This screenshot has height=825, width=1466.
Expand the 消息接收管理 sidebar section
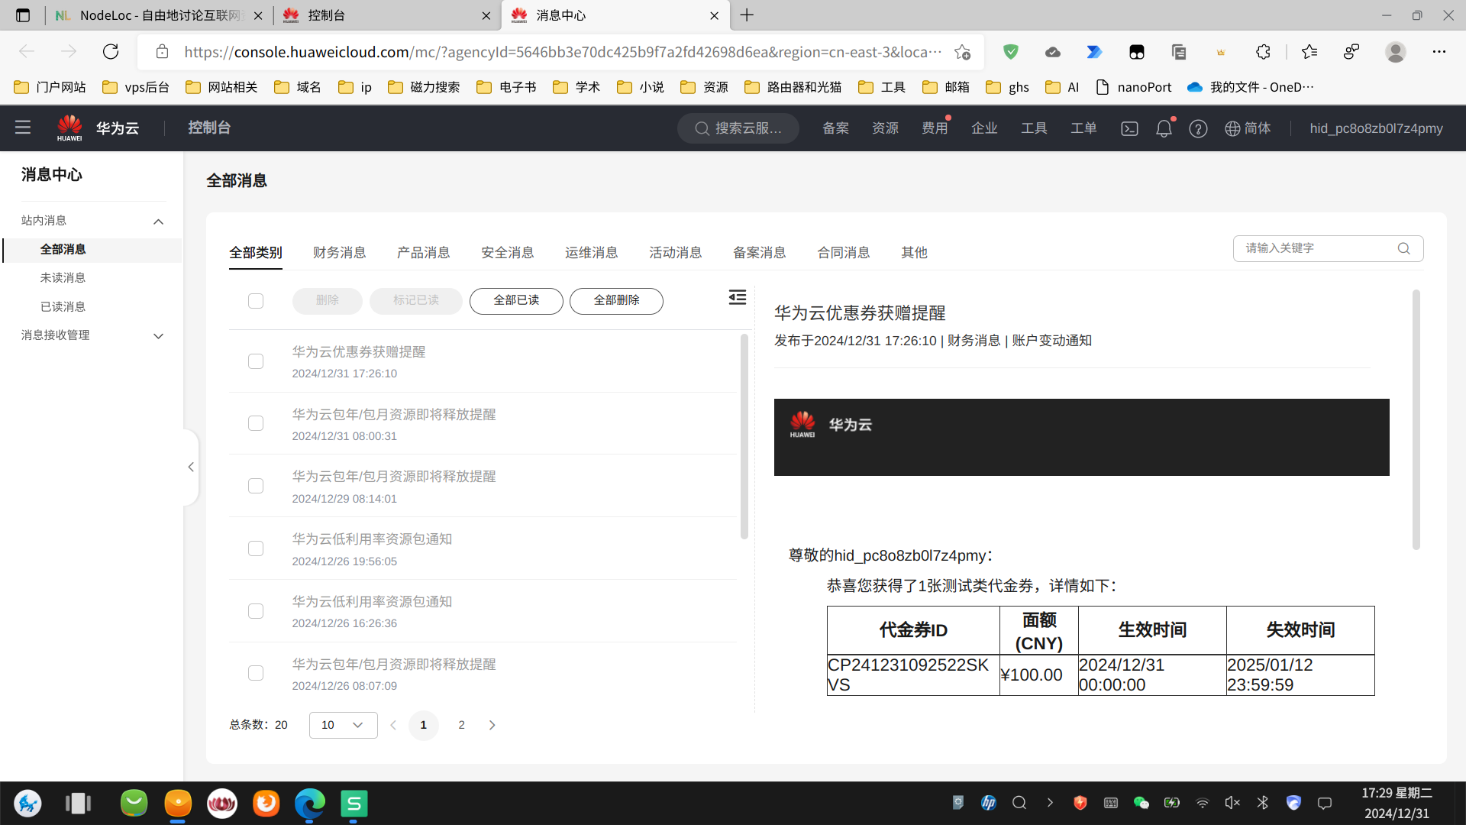158,336
